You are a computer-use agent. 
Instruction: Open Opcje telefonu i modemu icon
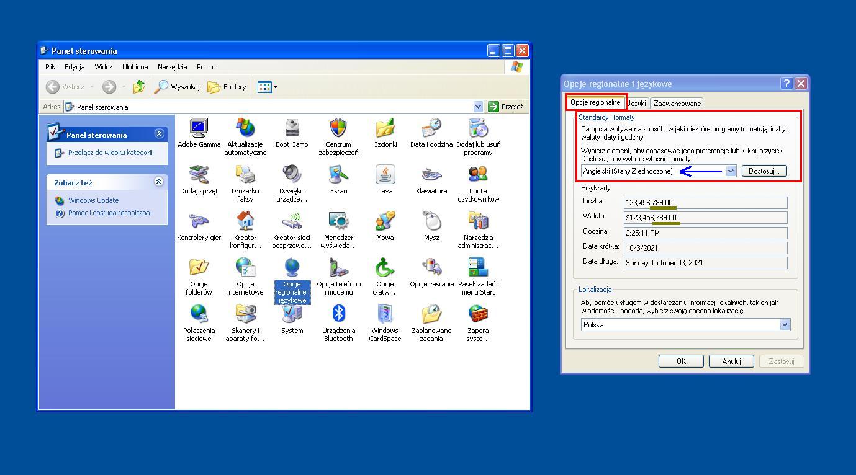click(338, 268)
